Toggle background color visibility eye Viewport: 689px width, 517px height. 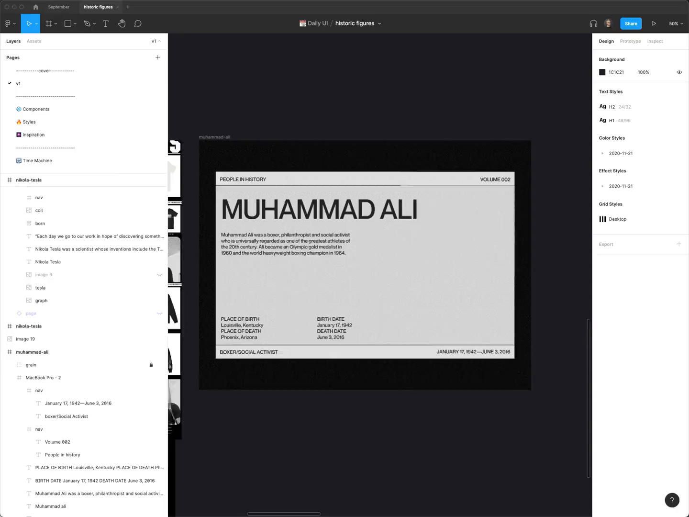click(x=679, y=72)
